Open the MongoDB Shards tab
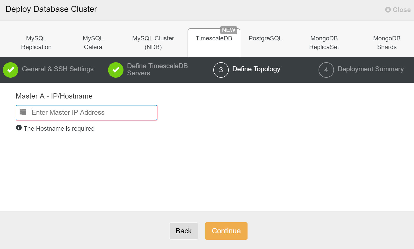The height and width of the screenshot is (249, 414). [x=387, y=43]
